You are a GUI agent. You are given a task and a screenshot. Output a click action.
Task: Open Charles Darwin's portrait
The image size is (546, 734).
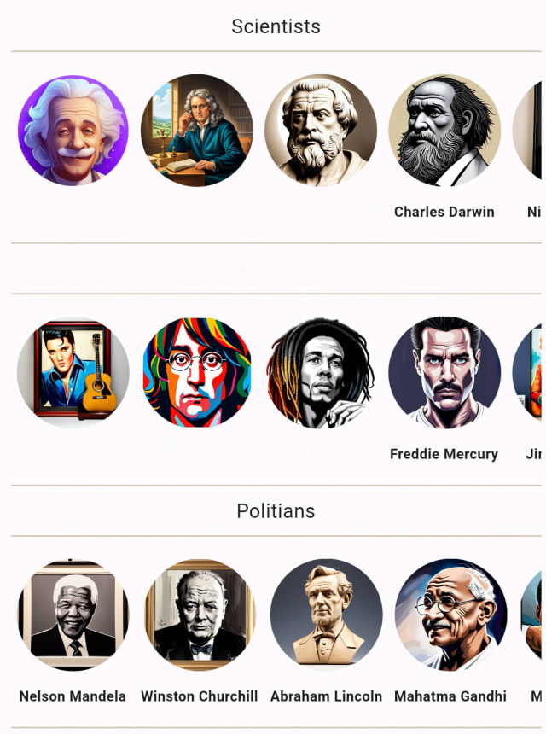coord(444,130)
